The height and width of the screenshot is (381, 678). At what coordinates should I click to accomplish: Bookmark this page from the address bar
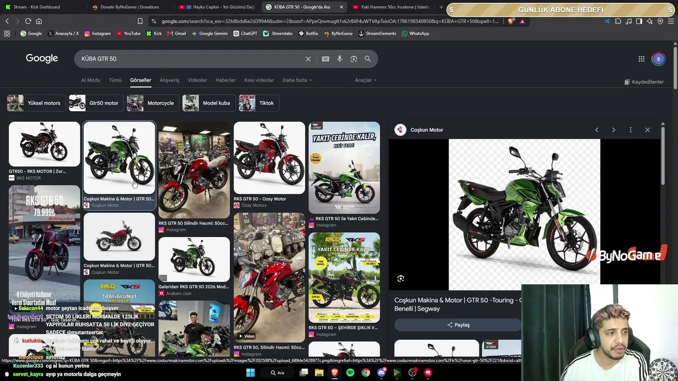140,21
